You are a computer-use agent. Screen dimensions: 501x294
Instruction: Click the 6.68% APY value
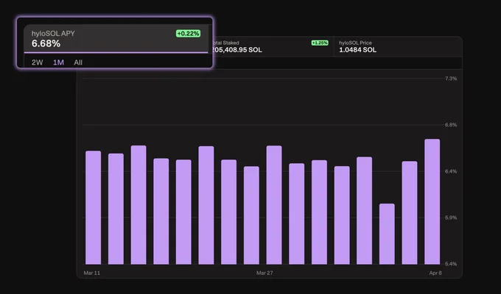pos(46,43)
